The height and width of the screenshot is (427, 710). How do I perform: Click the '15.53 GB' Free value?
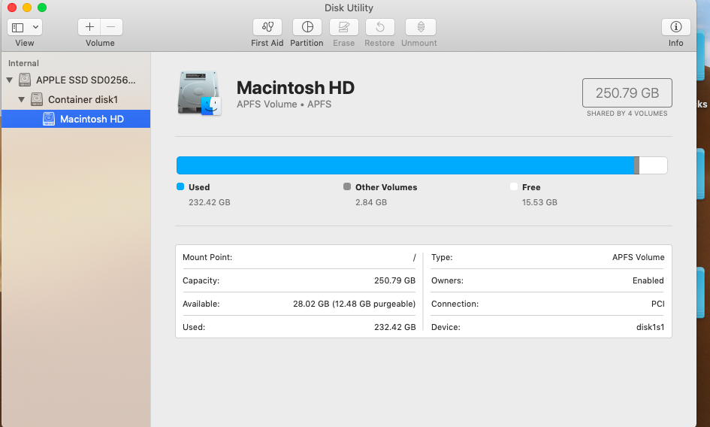click(x=539, y=202)
